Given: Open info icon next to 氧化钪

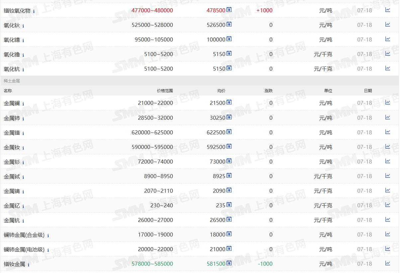Looking at the screenshot, I should [x=23, y=70].
